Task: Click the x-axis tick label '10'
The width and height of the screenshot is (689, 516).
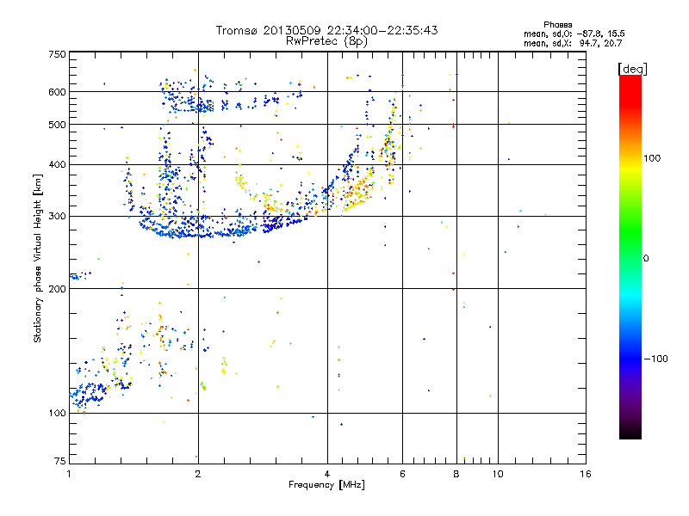Action: (x=498, y=474)
